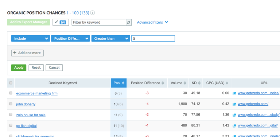Open the Position Difference filter dropdown
This screenshot has width=280, height=137.
pyautogui.click(x=70, y=39)
